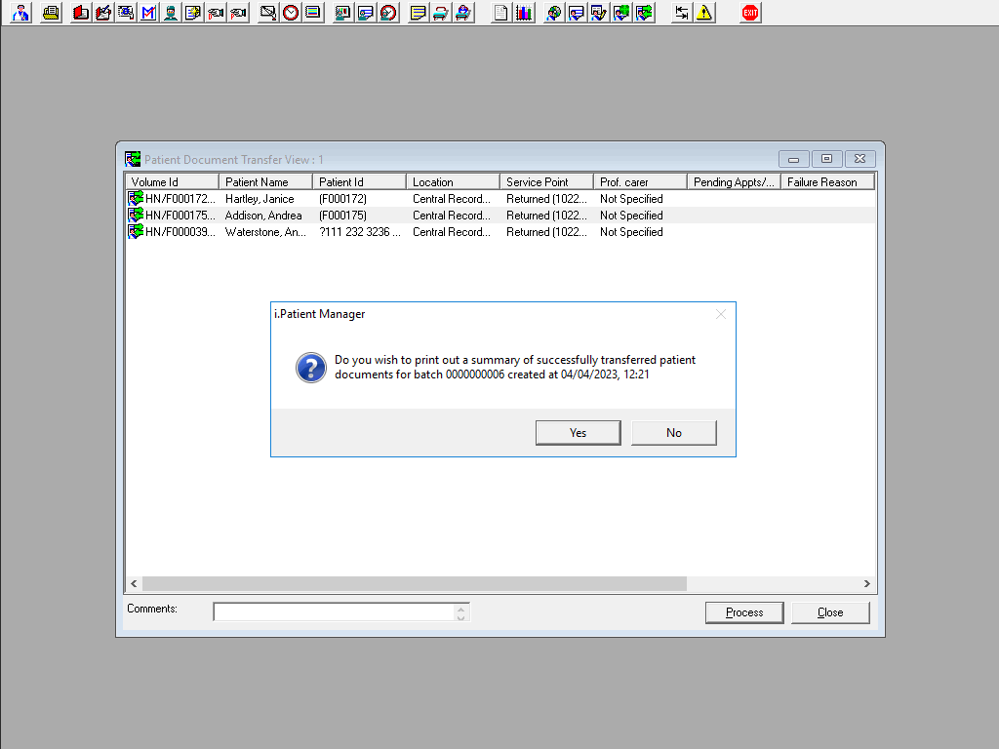The image size is (999, 749).
Task: Select the blue and red 'M' toolbar icon
Action: pyautogui.click(x=148, y=13)
